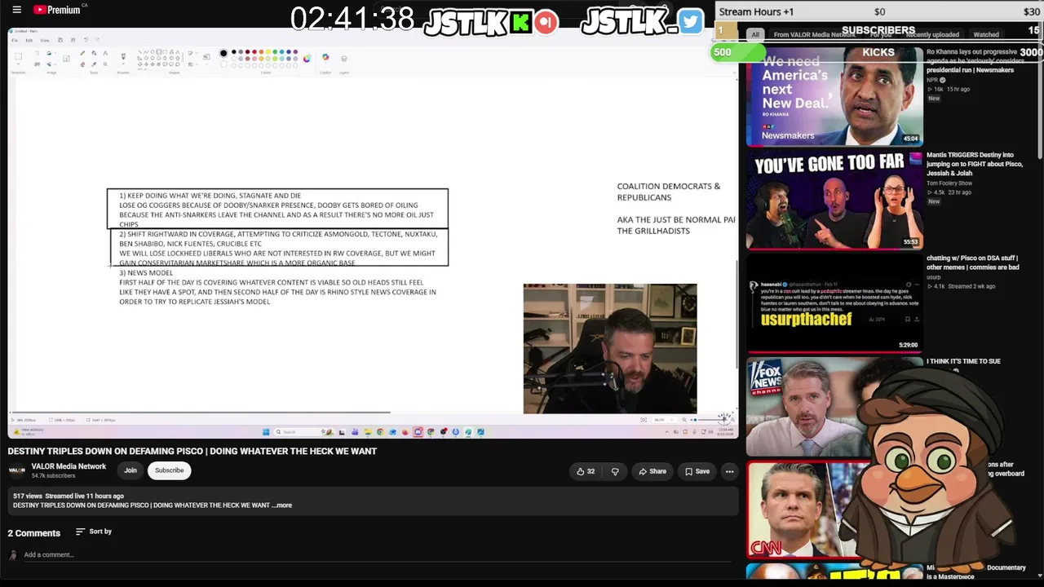The height and width of the screenshot is (587, 1044).
Task: Select the Pencil tool in Paint
Action: pyautogui.click(x=82, y=54)
